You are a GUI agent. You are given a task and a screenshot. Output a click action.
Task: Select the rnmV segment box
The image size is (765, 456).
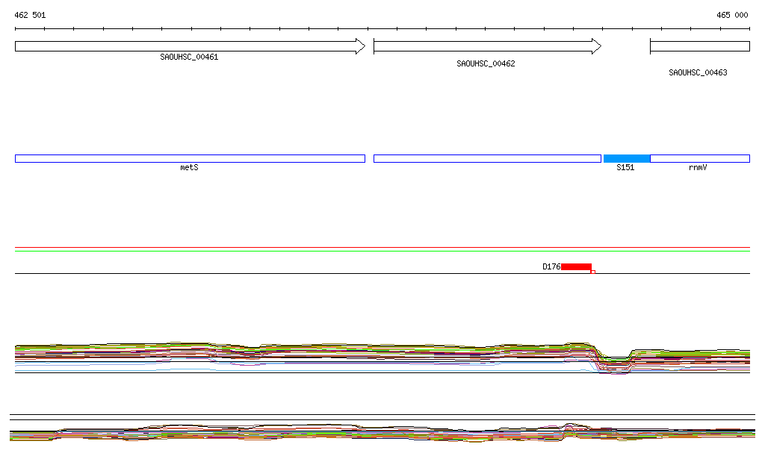pos(700,158)
